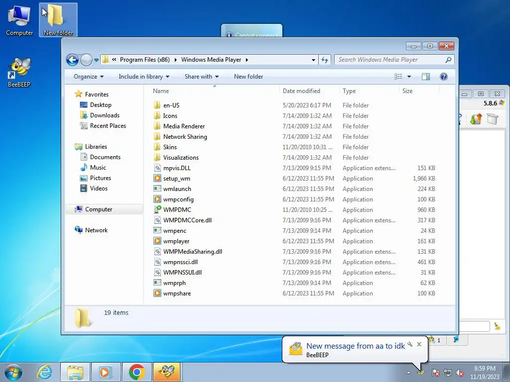Select the Icons folder
The width and height of the screenshot is (510, 382).
click(170, 116)
